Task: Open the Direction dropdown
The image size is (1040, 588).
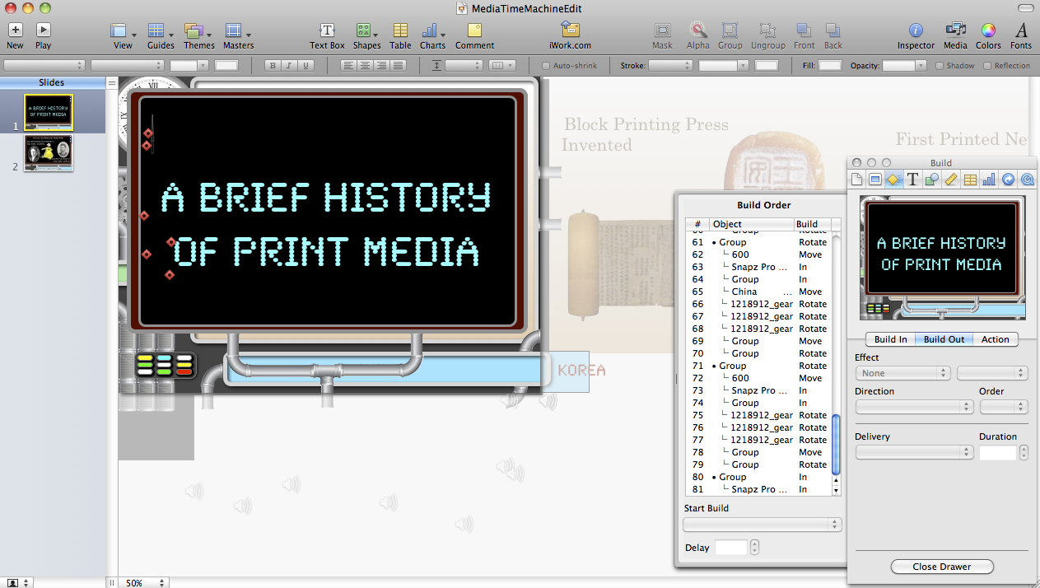Action: 914,407
